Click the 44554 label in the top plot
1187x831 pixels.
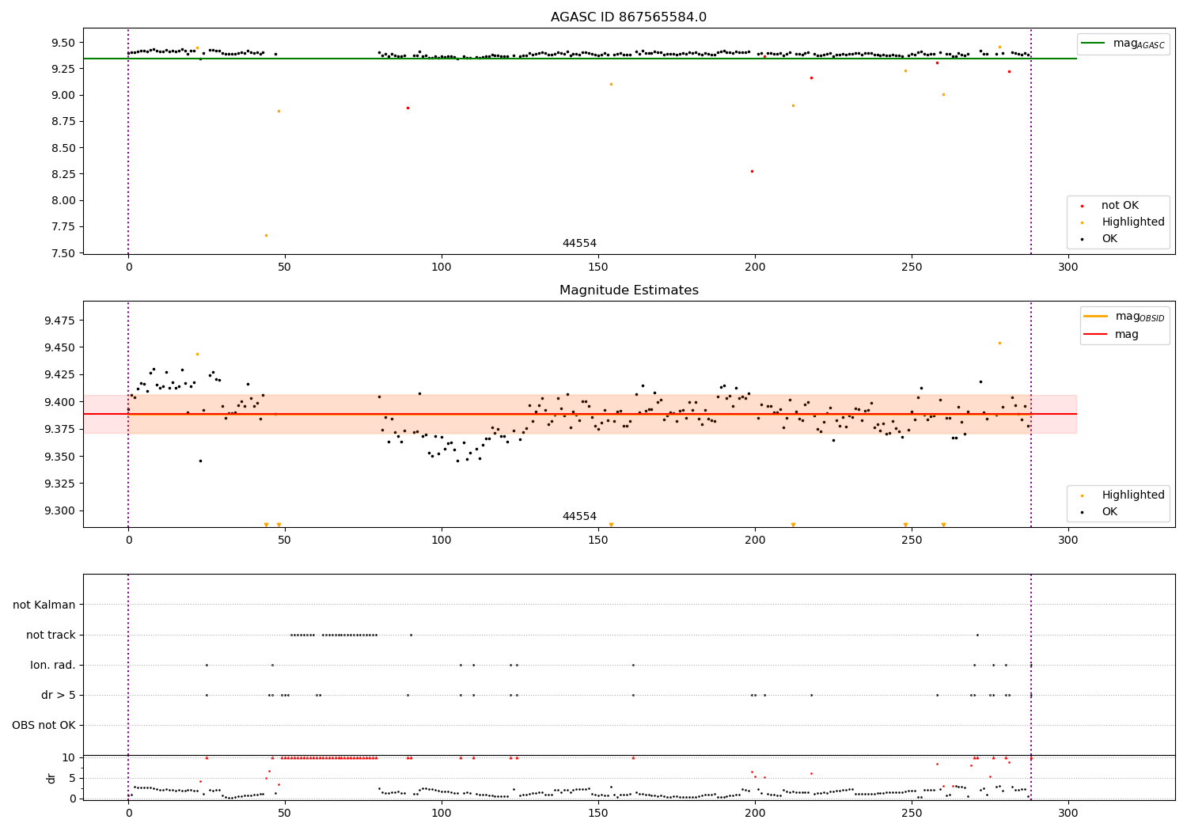(x=579, y=244)
